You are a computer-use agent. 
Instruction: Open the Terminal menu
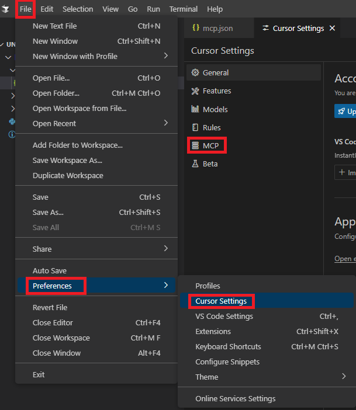(x=183, y=9)
